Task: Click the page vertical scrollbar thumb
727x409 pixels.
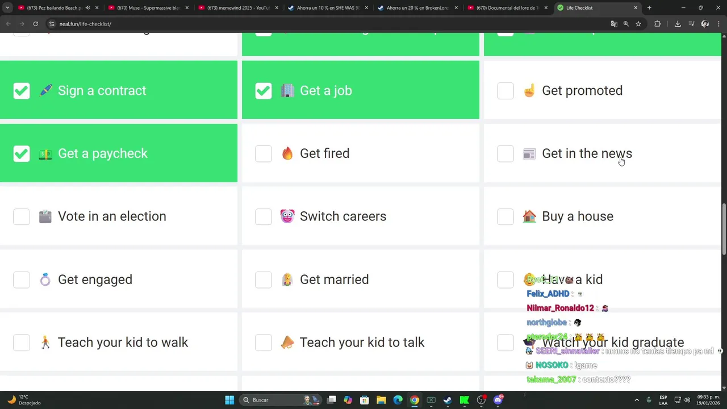Action: point(724,229)
